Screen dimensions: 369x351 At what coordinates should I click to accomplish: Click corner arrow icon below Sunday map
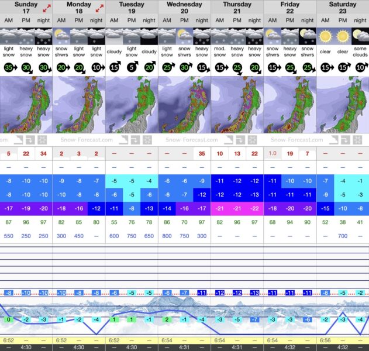coord(18,140)
